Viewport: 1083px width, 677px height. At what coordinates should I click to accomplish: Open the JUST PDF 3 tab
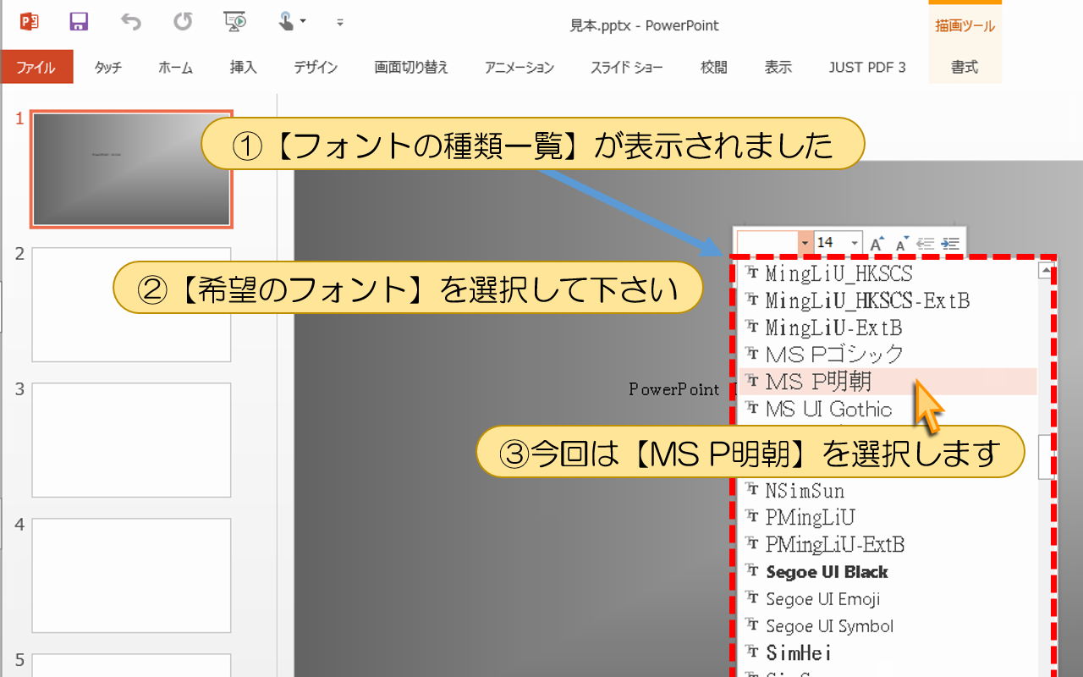click(x=867, y=68)
